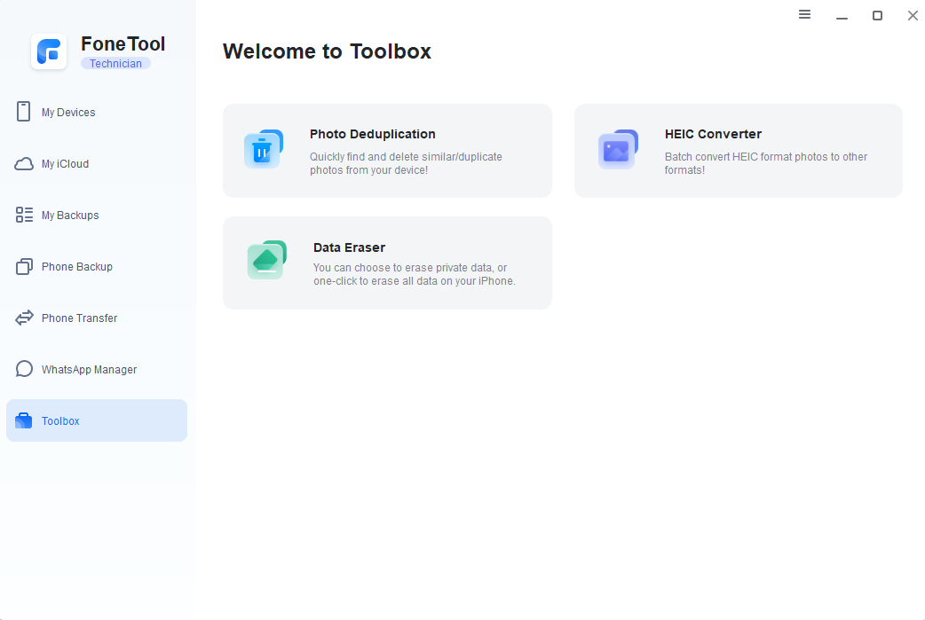Click the Welcome to Toolbox heading
The height and width of the screenshot is (620, 925).
click(x=327, y=51)
